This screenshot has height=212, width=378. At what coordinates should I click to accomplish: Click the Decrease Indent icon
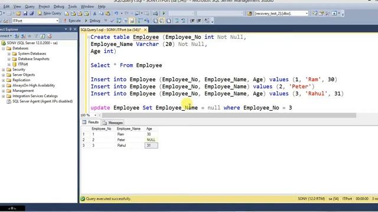(x=192, y=21)
